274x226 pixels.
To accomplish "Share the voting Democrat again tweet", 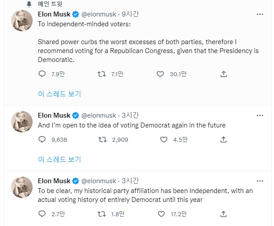I will coord(223,140).
